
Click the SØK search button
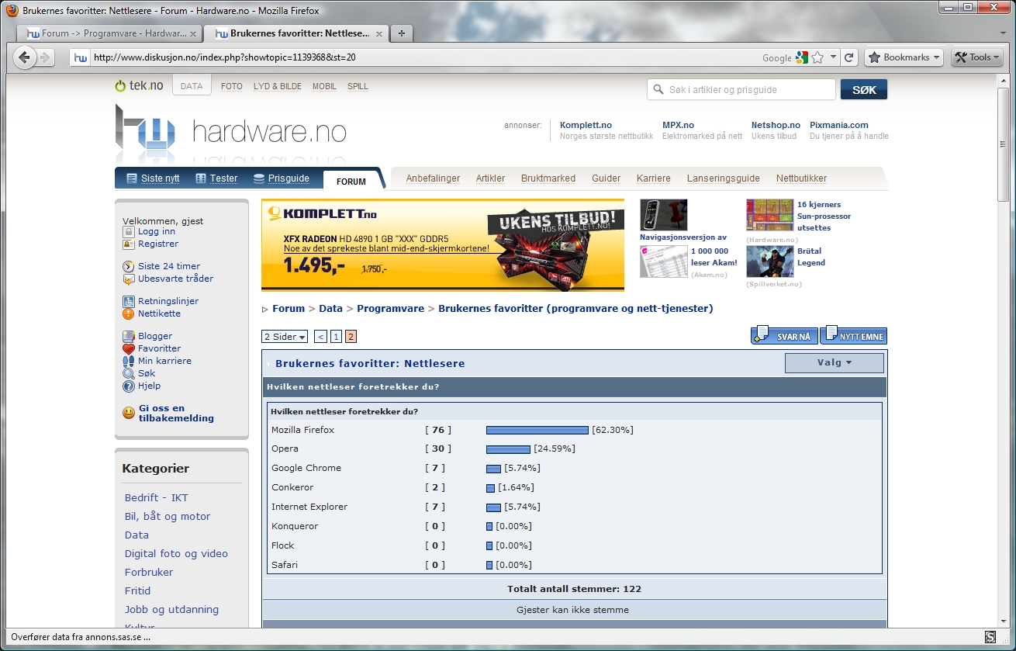pos(864,89)
